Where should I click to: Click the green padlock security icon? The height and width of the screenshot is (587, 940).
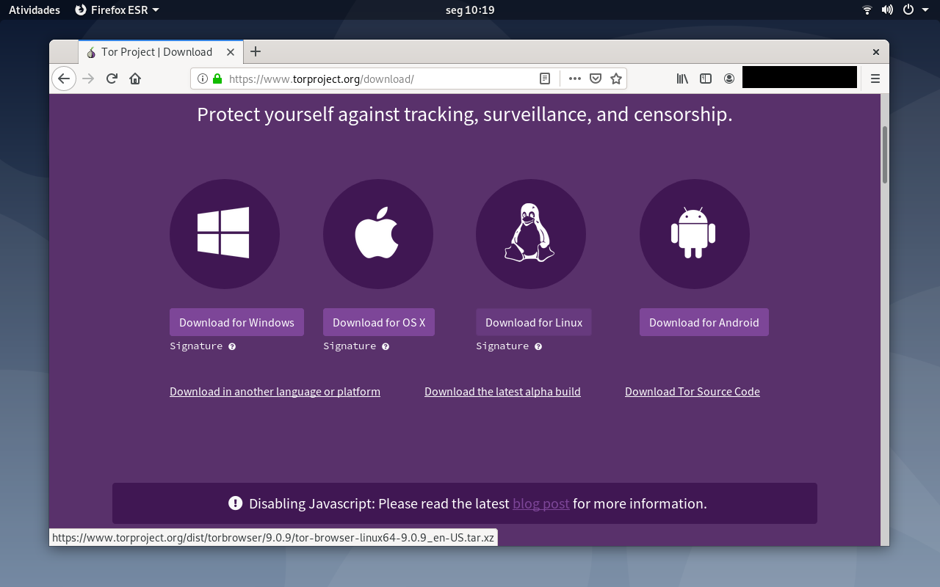pyautogui.click(x=217, y=79)
